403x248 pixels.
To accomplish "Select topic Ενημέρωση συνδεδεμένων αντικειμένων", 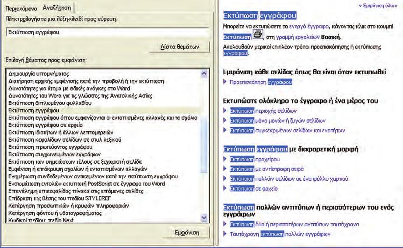I will click(x=93, y=176).
